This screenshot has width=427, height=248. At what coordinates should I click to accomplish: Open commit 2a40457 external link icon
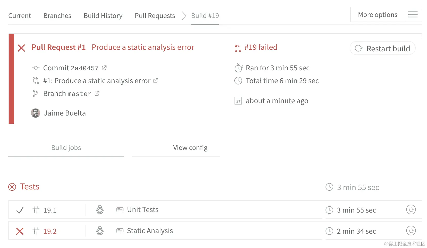click(x=104, y=68)
